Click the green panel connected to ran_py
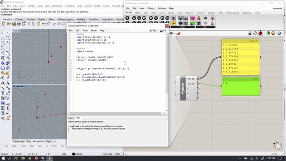The height and width of the screenshot is (161, 286). click(241, 86)
